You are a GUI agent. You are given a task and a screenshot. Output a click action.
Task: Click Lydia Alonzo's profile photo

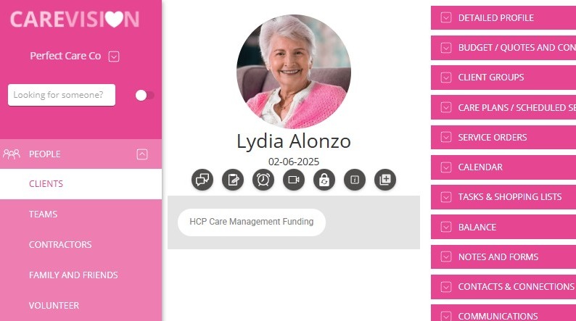(x=294, y=72)
